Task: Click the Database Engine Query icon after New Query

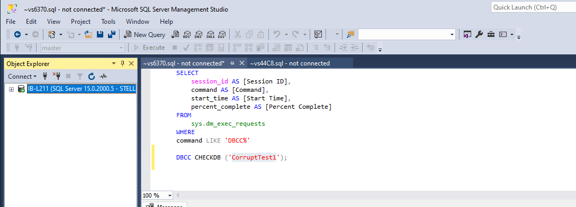Action: click(176, 34)
